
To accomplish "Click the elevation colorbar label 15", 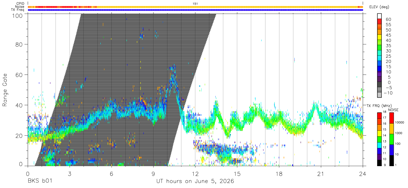I will (x=389, y=67).
